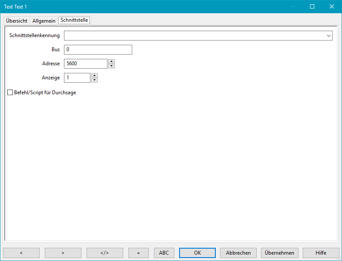
Task: Click into the Bus input field
Action: click(98, 50)
